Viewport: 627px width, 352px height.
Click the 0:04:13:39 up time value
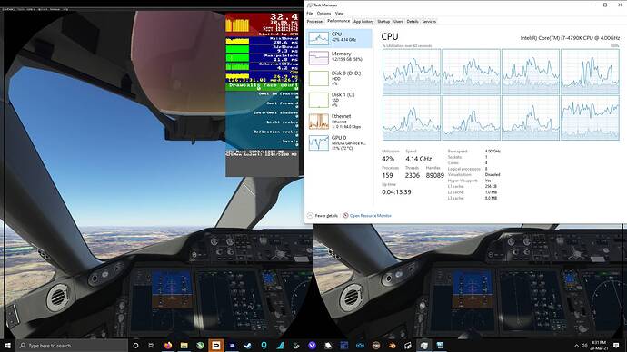(x=396, y=192)
